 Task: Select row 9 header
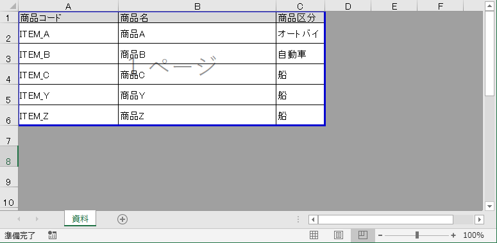pos(9,177)
